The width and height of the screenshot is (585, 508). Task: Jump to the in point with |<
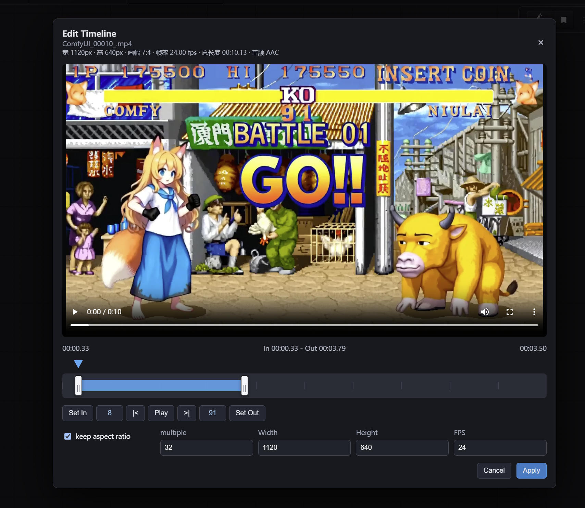coord(135,413)
